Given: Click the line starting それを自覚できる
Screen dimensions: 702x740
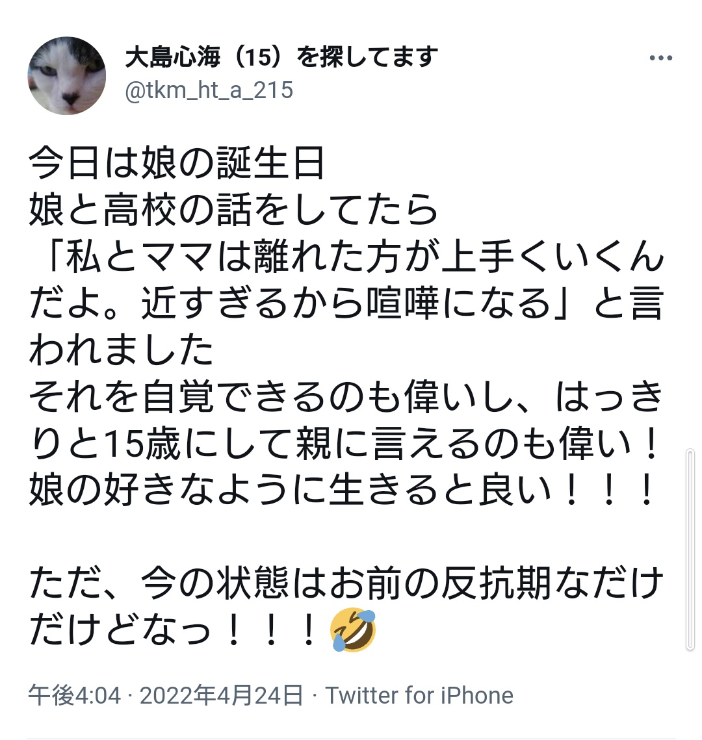Looking at the screenshot, I should click(x=346, y=396).
